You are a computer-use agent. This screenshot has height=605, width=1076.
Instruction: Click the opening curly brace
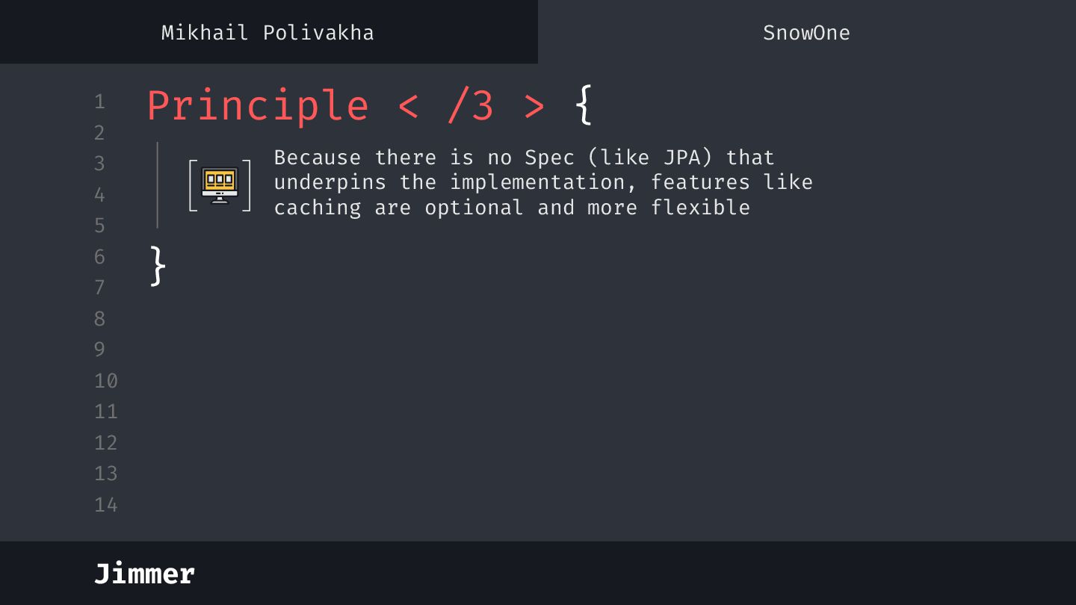(584, 106)
